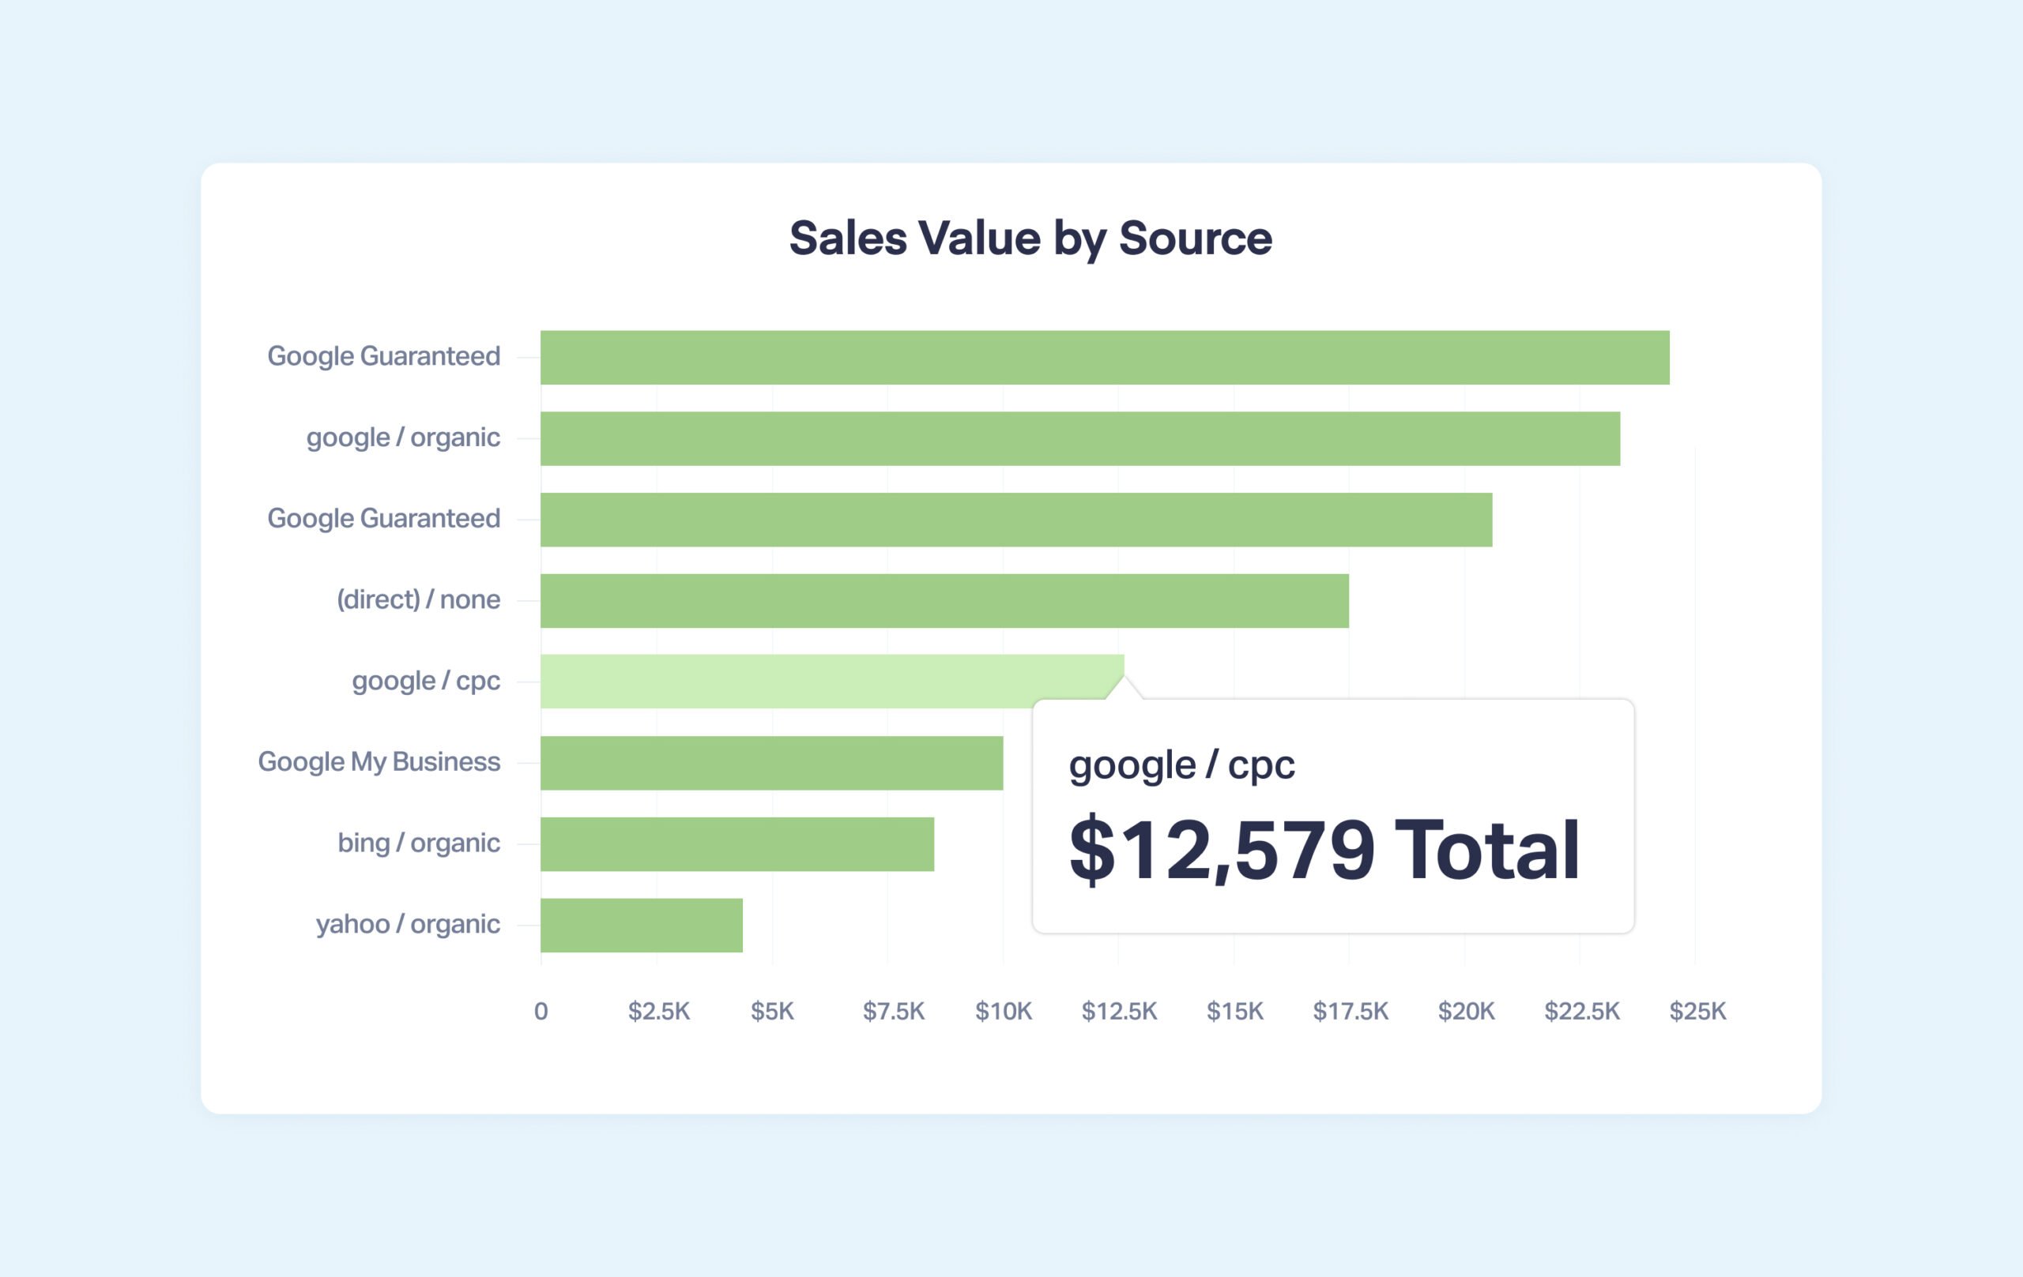This screenshot has height=1277, width=2023.
Task: Click the 0 axis tick label
Action: pyautogui.click(x=541, y=1011)
